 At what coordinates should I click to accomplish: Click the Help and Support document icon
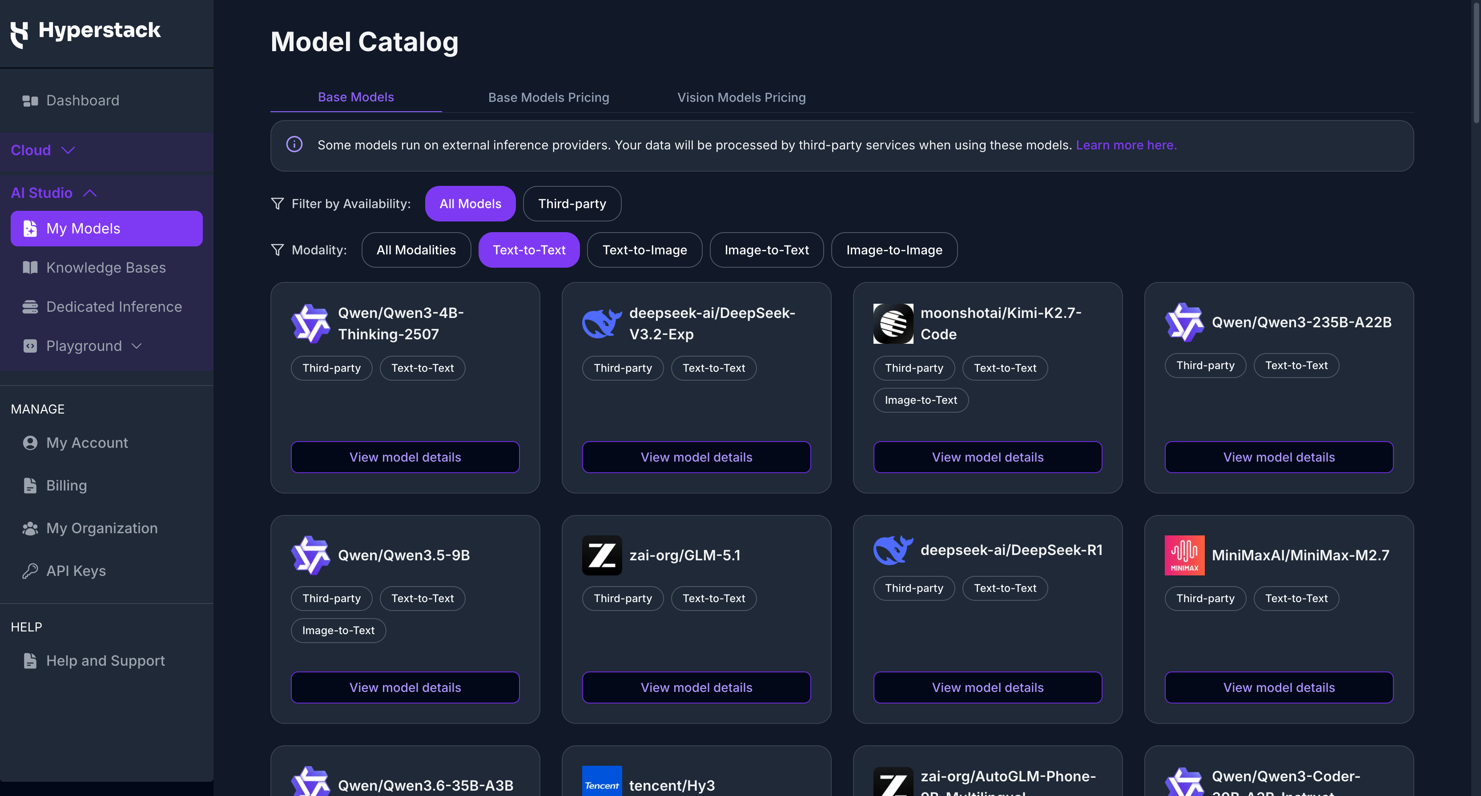pos(30,660)
